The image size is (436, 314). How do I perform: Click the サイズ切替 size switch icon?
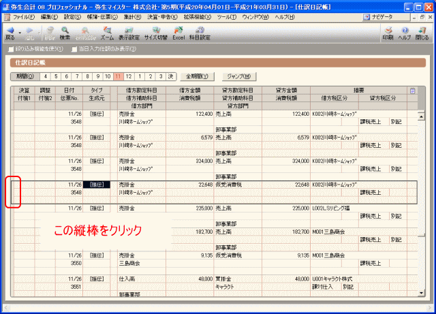[156, 30]
